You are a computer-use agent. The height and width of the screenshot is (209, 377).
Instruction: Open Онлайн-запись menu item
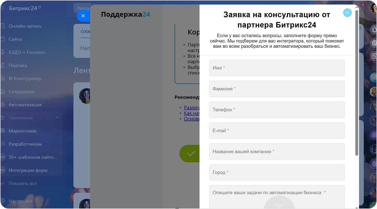pyautogui.click(x=25, y=26)
